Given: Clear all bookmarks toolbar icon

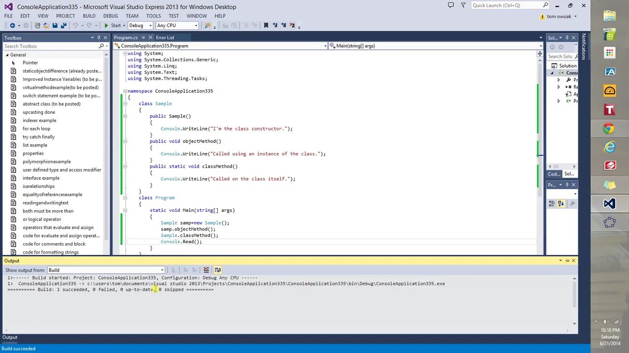Looking at the screenshot, I should (292, 25).
